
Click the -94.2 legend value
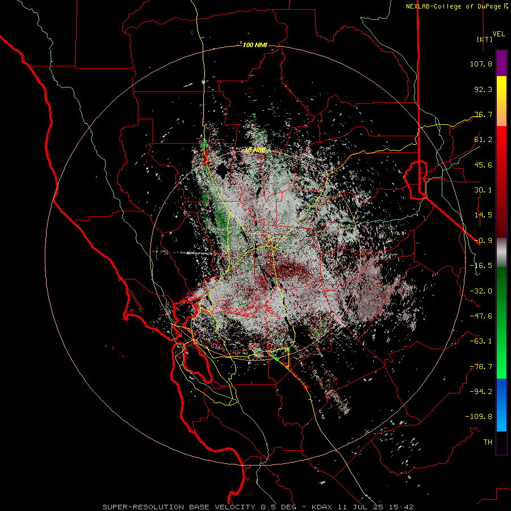(x=481, y=392)
